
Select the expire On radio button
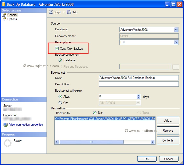(60, 103)
